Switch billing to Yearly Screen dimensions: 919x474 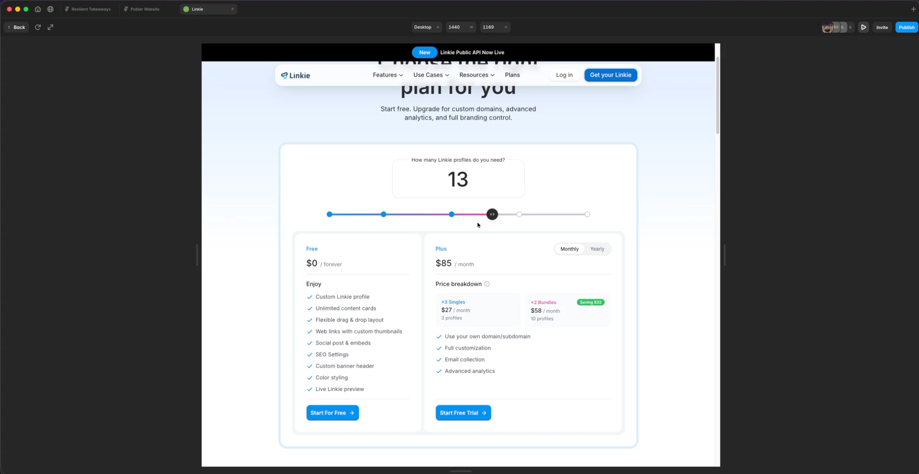pyautogui.click(x=597, y=249)
